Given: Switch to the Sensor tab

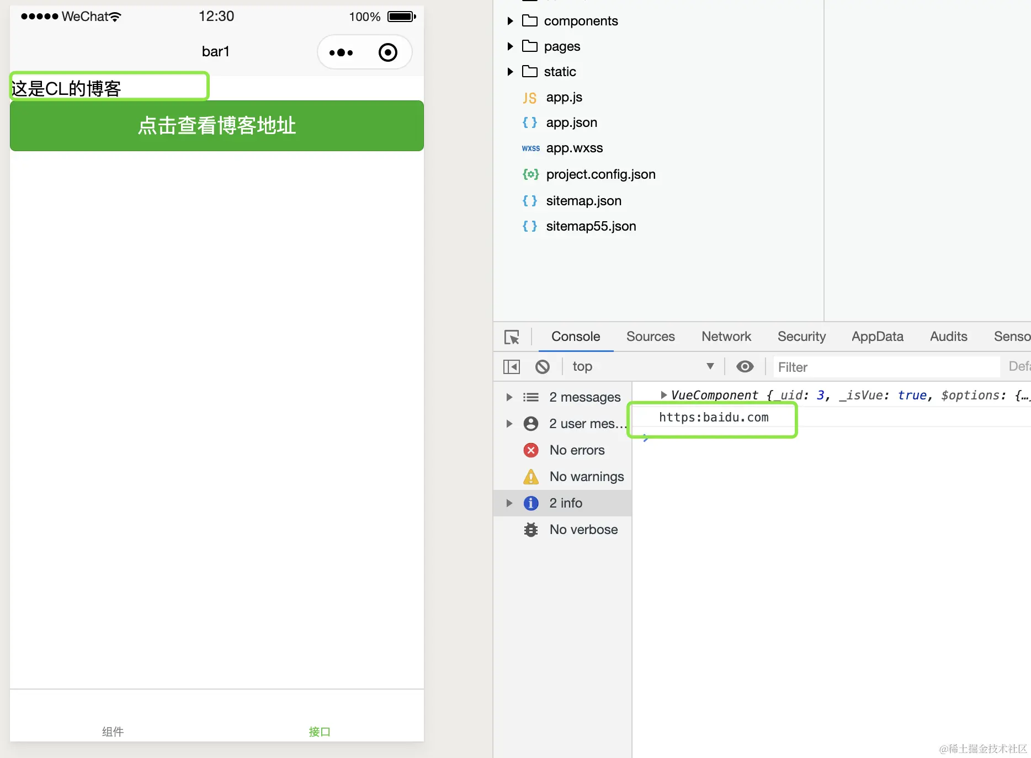Looking at the screenshot, I should pos(1012,337).
